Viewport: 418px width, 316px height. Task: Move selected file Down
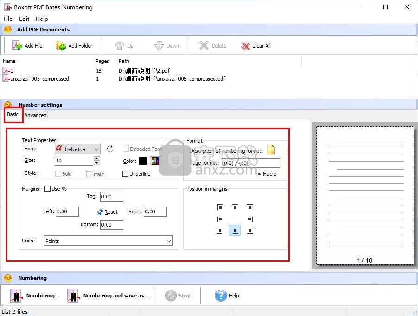[167, 45]
